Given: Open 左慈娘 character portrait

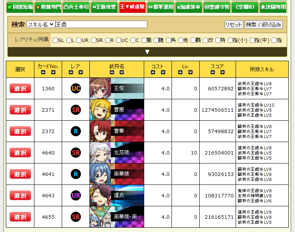Looking at the screenshot, I should click(x=100, y=153).
